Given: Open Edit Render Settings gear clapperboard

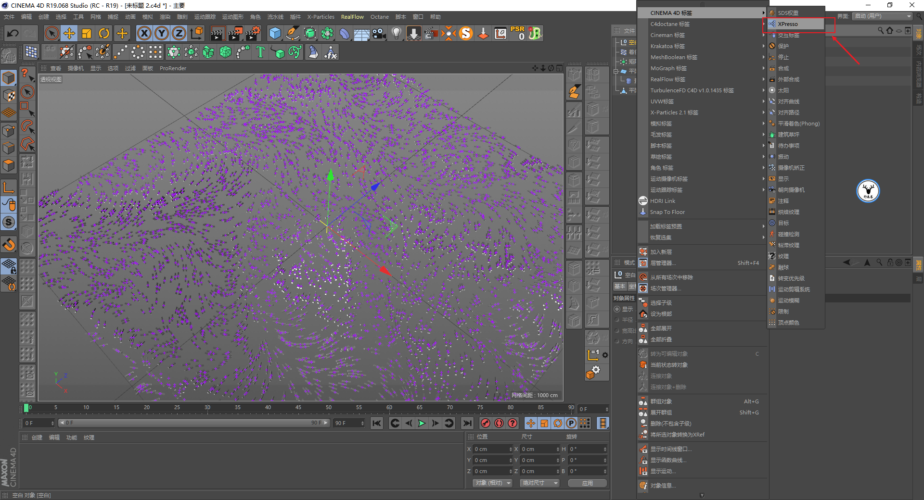Looking at the screenshot, I should click(x=253, y=33).
